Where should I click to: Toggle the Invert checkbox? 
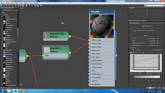pos(131,38)
